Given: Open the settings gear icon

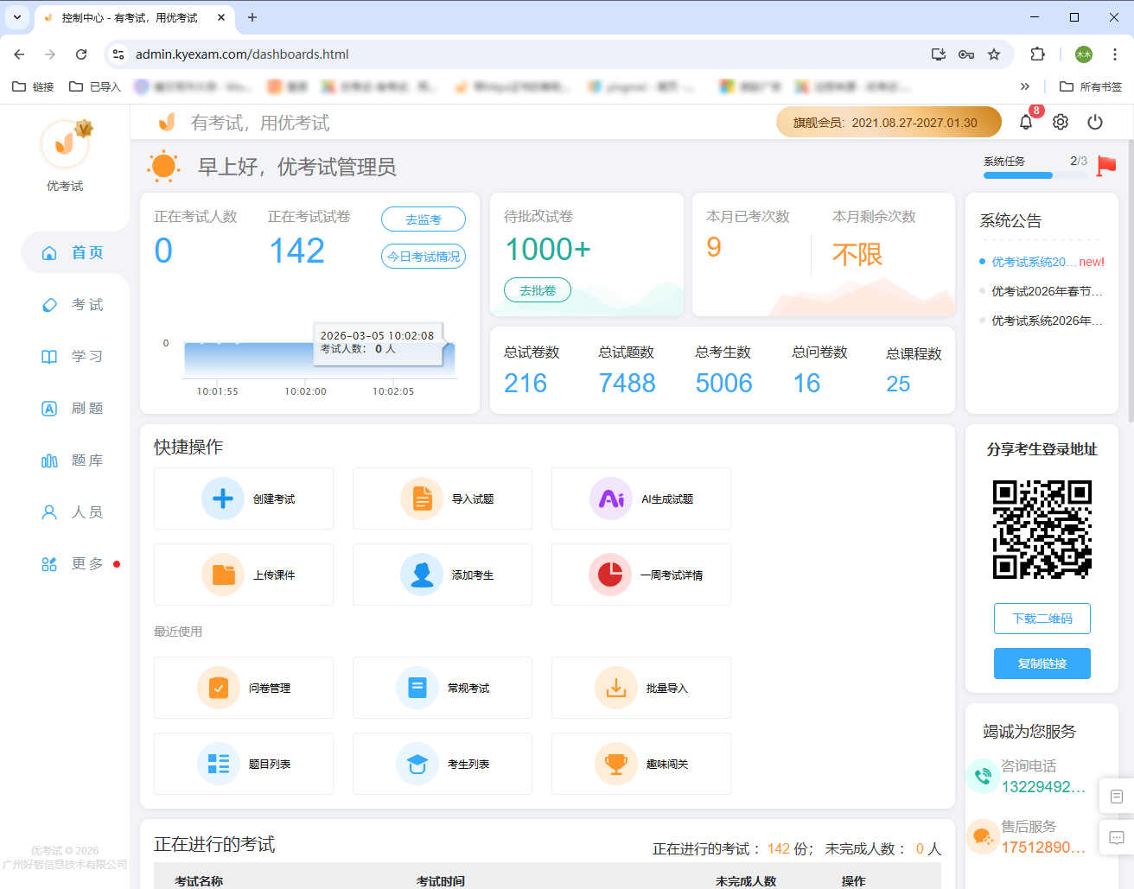Looking at the screenshot, I should point(1060,122).
